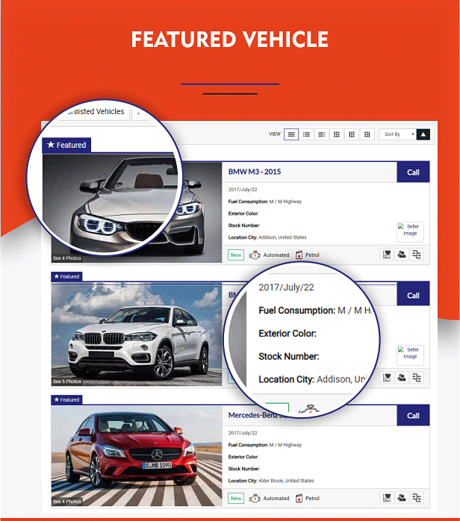View the seller profile icon on the BMW M3 row
The width and height of the screenshot is (460, 521).
tap(402, 255)
